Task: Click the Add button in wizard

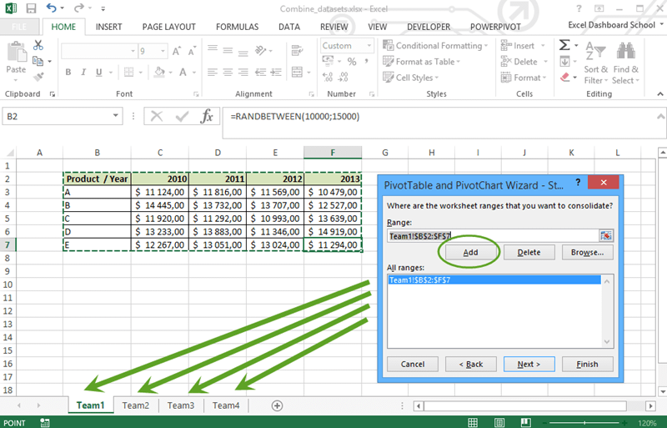Action: (470, 253)
